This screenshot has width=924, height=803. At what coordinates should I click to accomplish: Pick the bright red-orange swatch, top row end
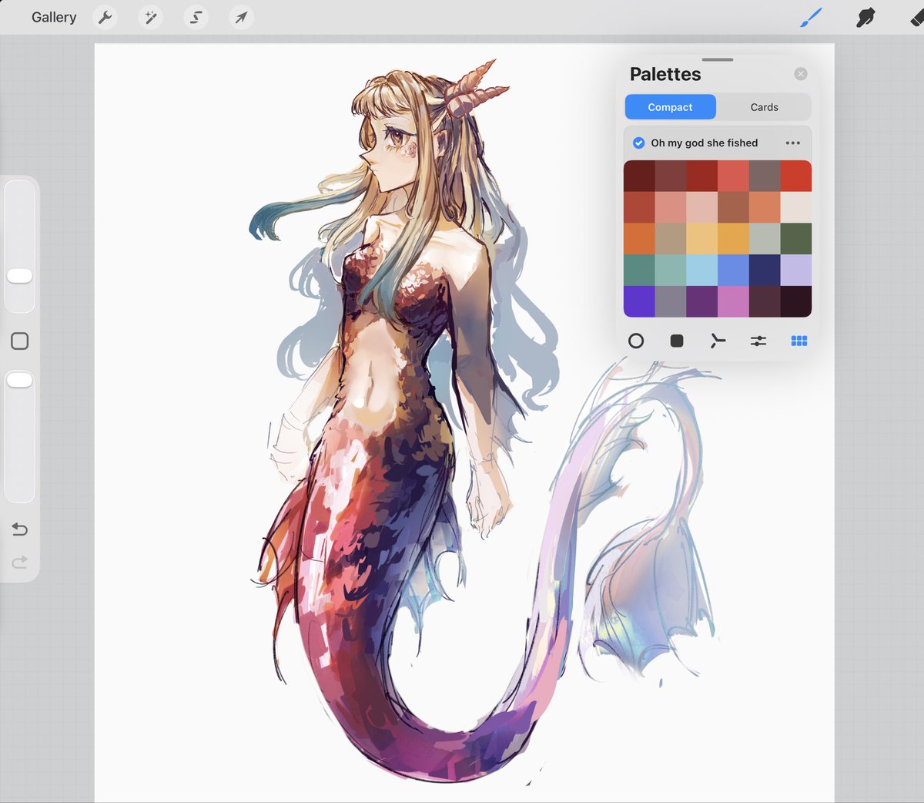tap(796, 176)
